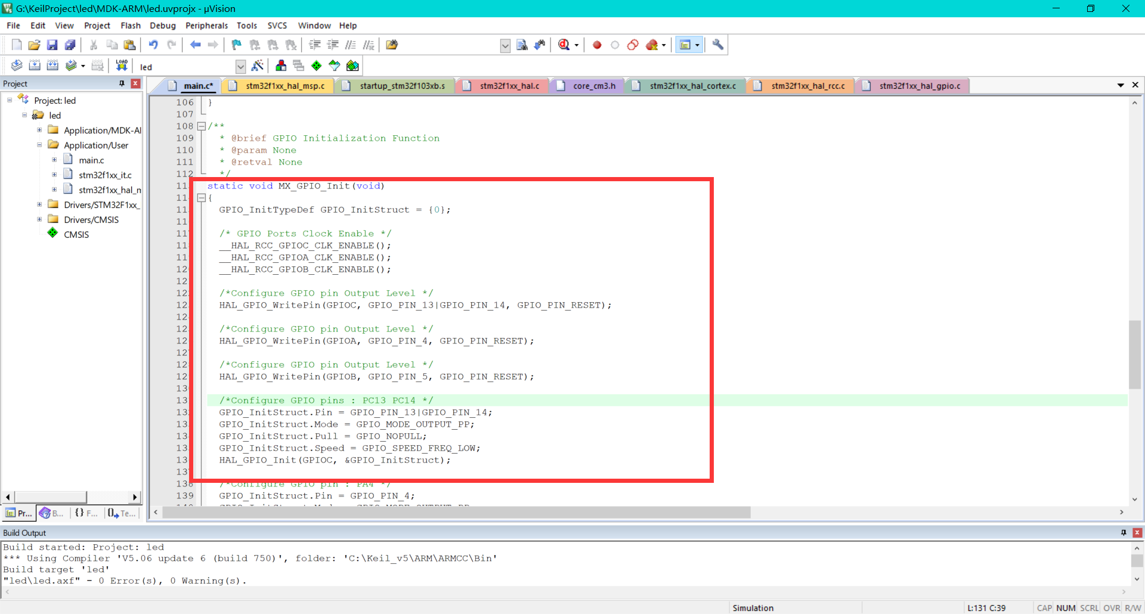Viewport: 1145px width, 614px height.
Task: Download to flash LOAD icon
Action: tap(122, 66)
